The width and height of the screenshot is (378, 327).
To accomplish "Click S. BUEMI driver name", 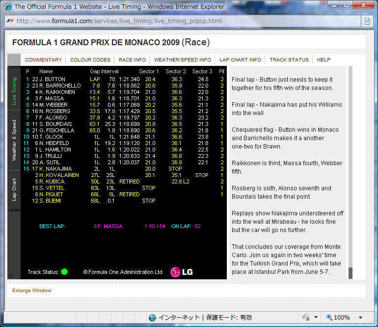I will pyautogui.click(x=50, y=201).
